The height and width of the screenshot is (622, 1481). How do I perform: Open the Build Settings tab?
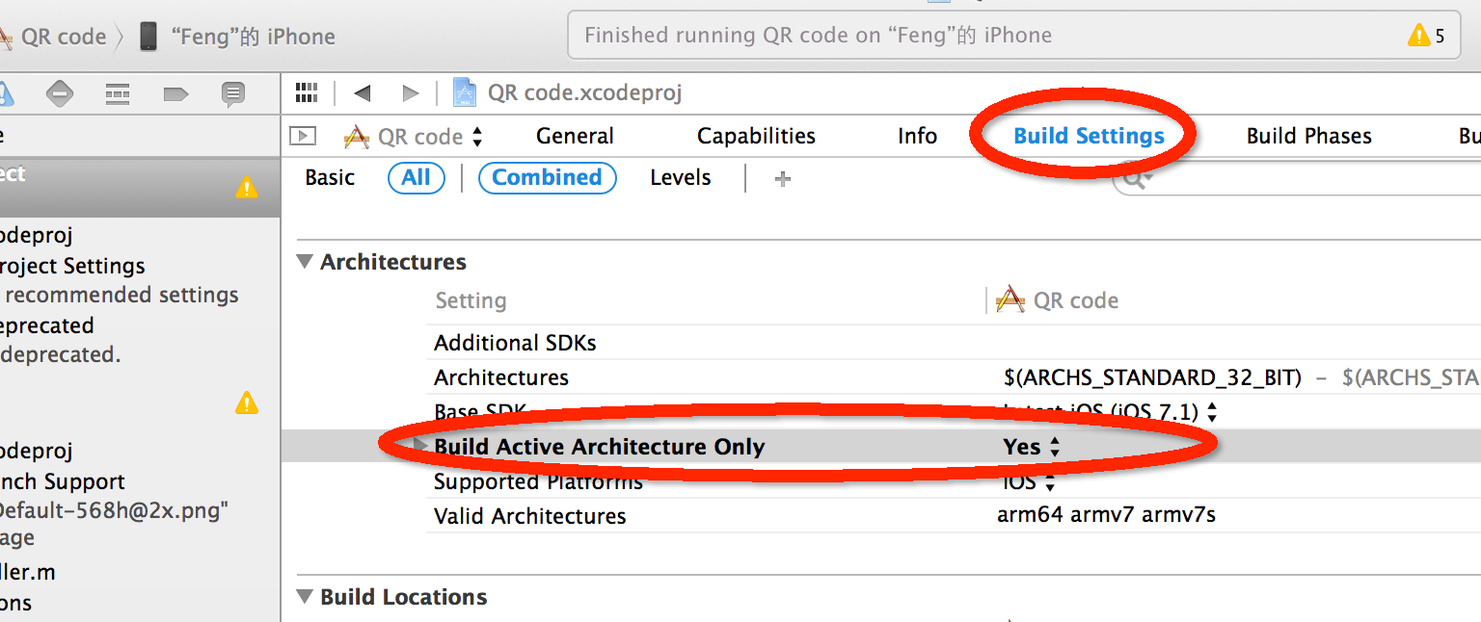click(x=1089, y=137)
